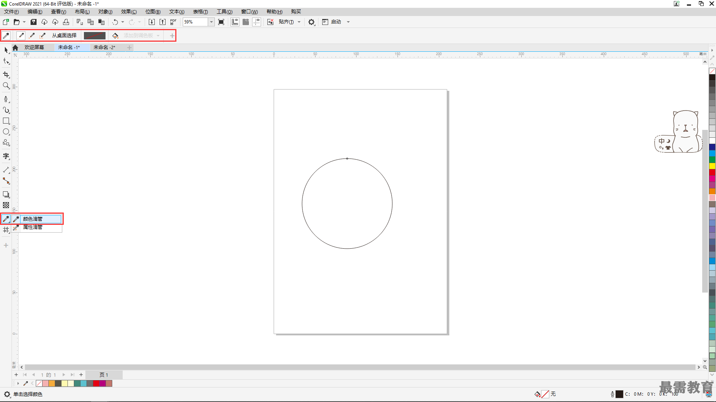Click the Launch button
716x402 pixels.
point(332,22)
